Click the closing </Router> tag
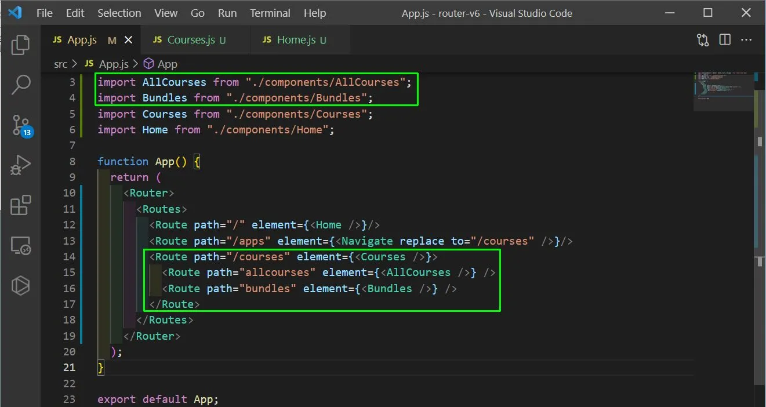 pyautogui.click(x=152, y=336)
